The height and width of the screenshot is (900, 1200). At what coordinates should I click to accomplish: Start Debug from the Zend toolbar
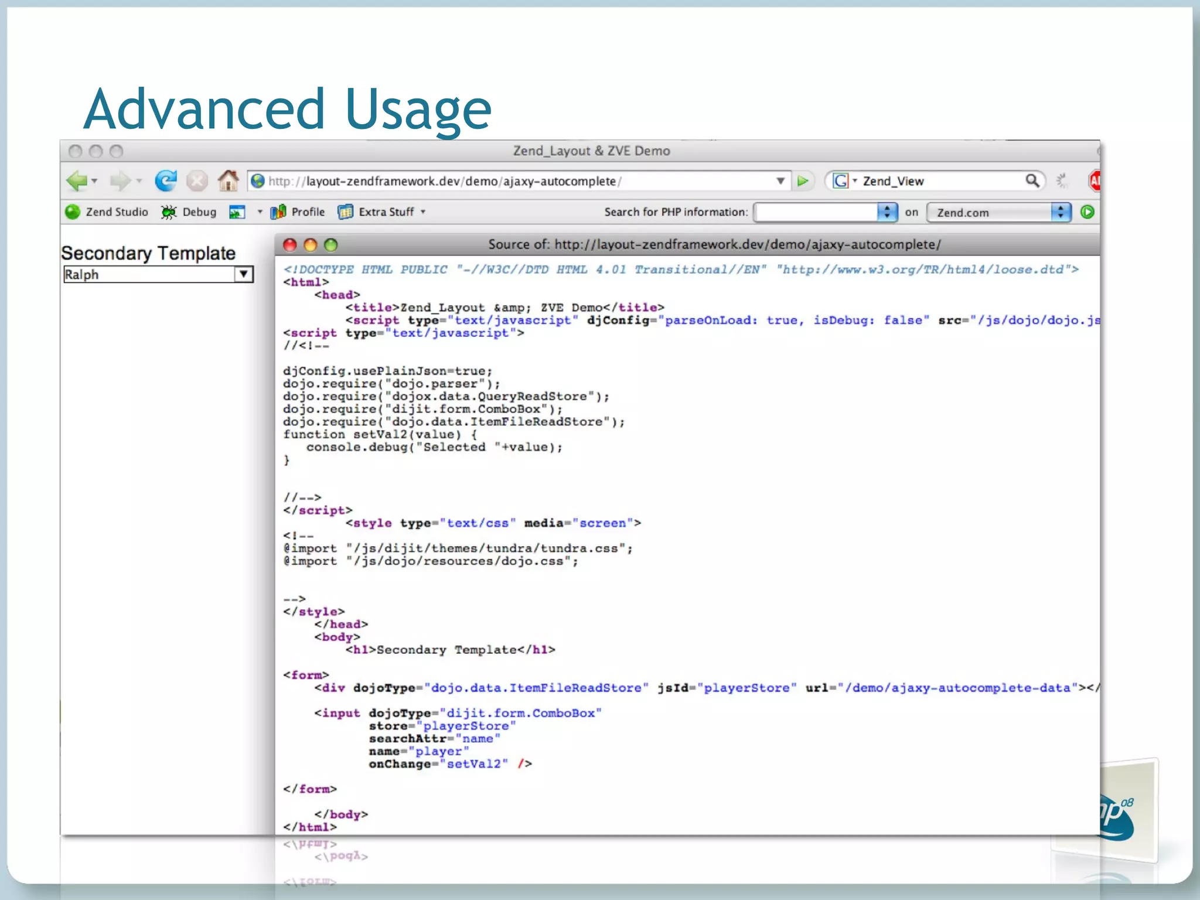coord(189,212)
